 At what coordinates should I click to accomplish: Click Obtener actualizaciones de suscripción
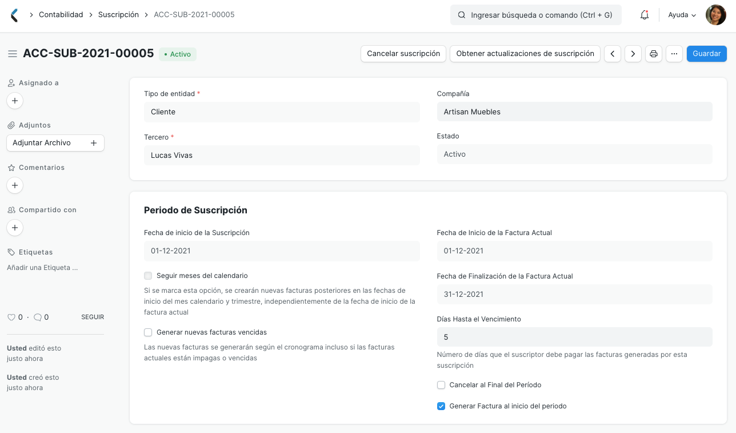point(525,54)
